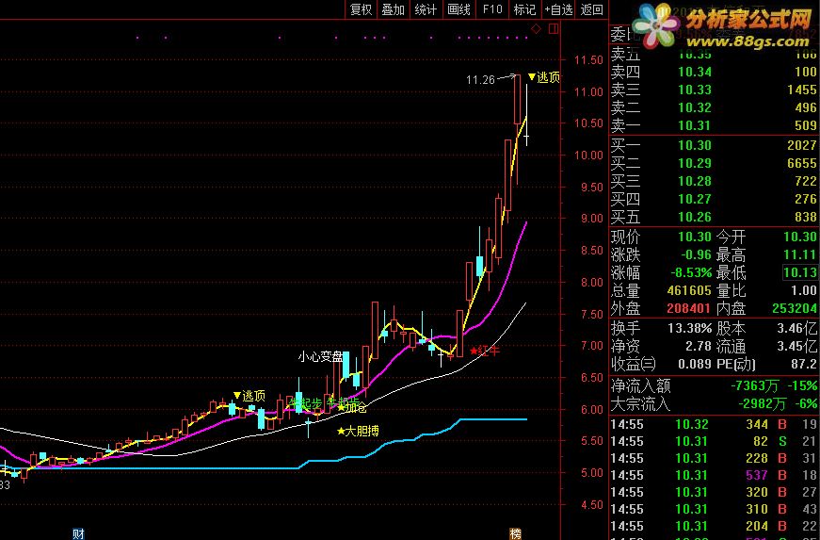This screenshot has width=820, height=540.
Task: Click the red diamond chart icon
Action: (536, 29)
